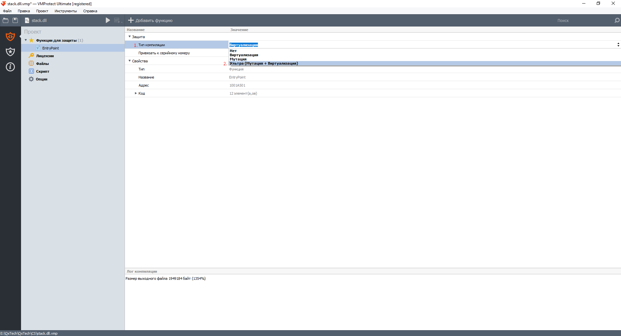Click the project path in status bar

coord(29,333)
